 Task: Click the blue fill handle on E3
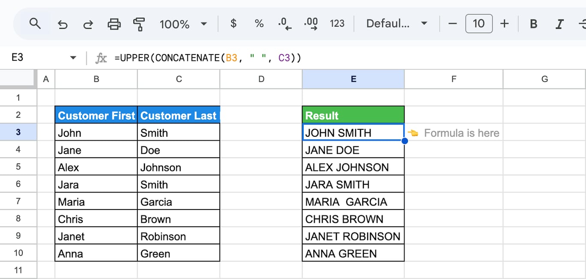click(404, 141)
